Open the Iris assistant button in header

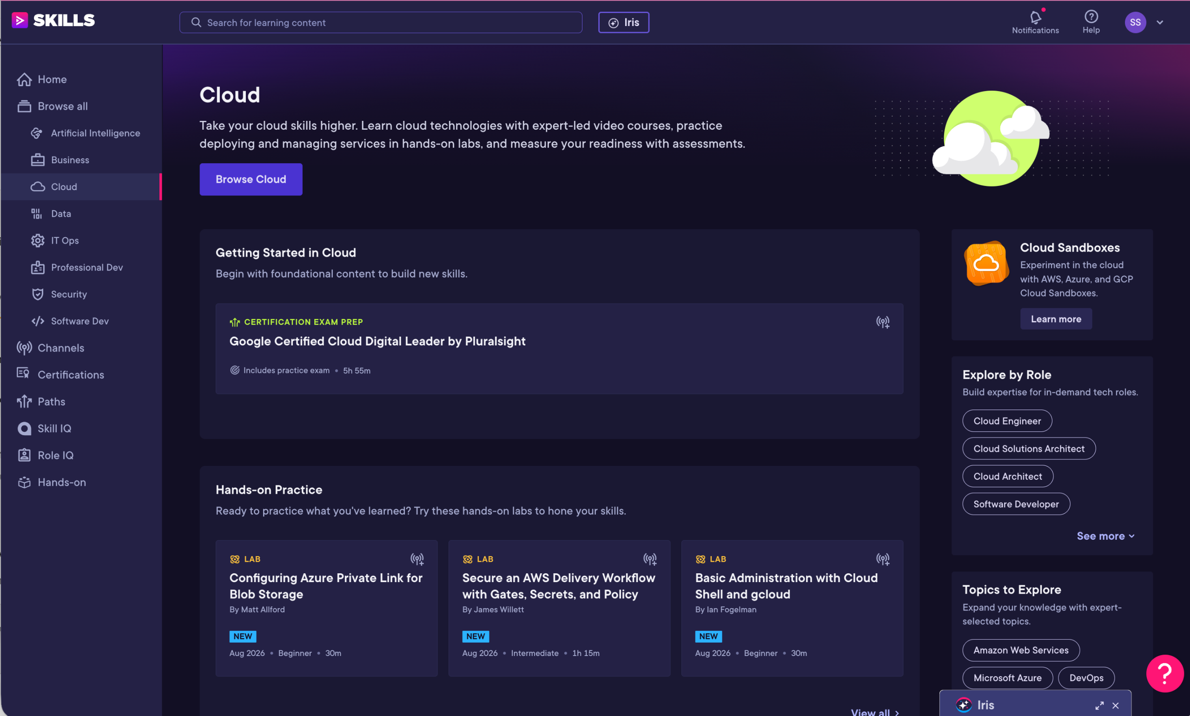624,22
